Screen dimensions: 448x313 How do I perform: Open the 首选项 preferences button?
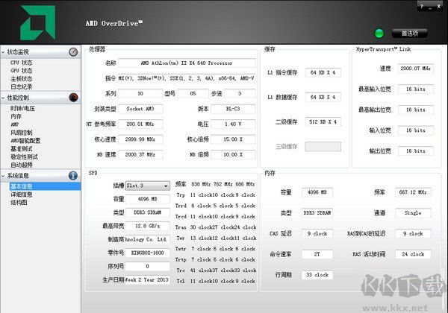coord(410,34)
